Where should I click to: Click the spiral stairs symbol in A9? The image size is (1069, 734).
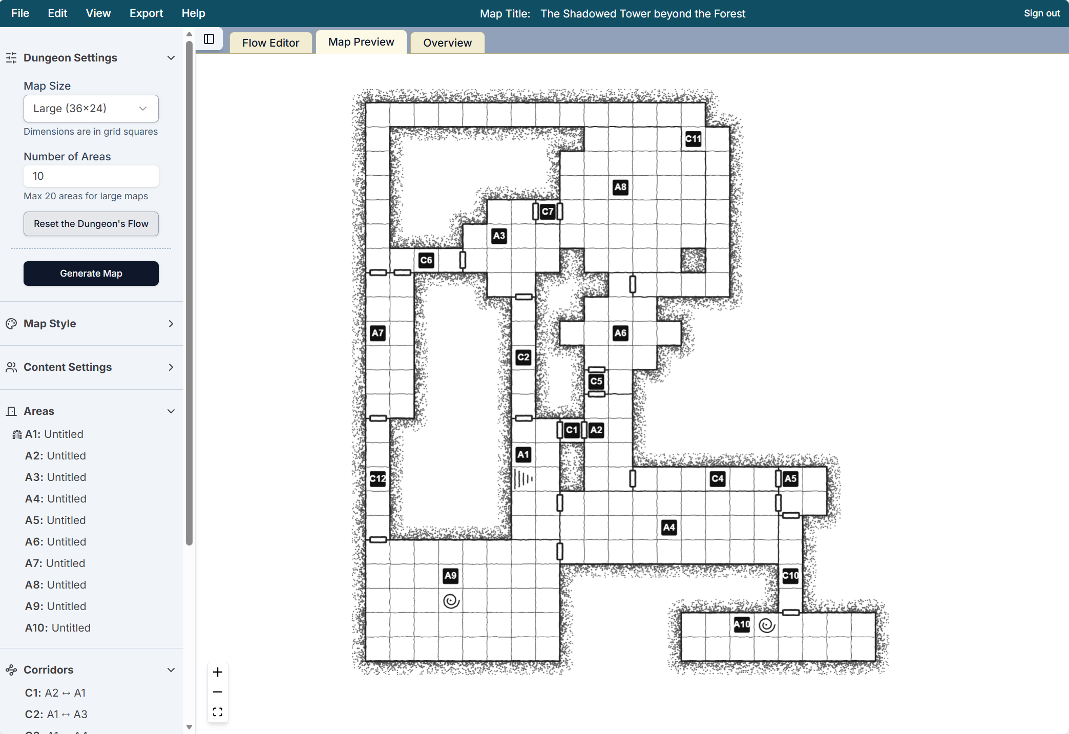pos(451,601)
